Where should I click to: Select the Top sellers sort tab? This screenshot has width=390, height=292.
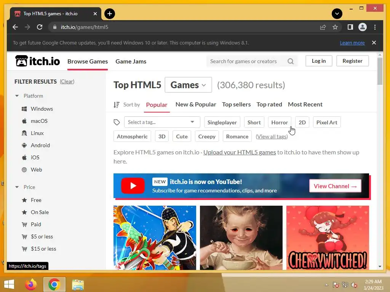click(236, 105)
